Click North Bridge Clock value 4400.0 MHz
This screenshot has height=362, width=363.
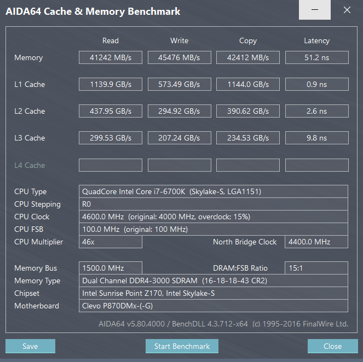pos(316,242)
